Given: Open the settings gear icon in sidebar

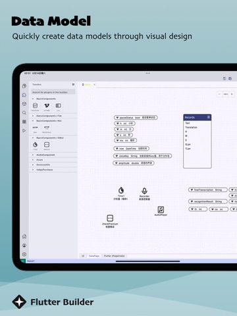Looking at the screenshot, I should [x=24, y=254].
